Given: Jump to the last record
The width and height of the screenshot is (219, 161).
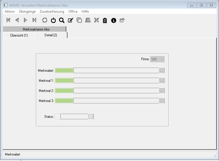Looking at the screenshot, I should coord(34,20).
